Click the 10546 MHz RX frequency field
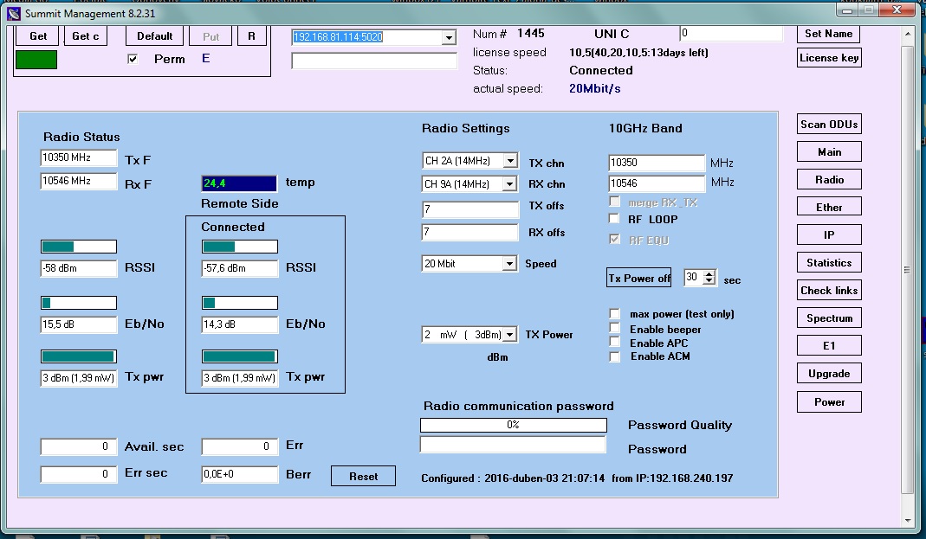The height and width of the screenshot is (539, 926). (657, 183)
